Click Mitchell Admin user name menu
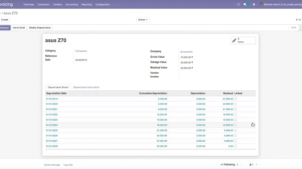 (283, 5)
